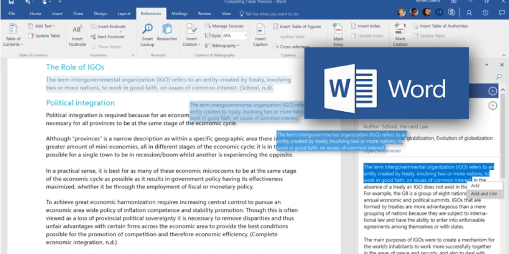The height and width of the screenshot is (254, 509).
Task: Open the Cross-reference tool
Action: point(293,46)
